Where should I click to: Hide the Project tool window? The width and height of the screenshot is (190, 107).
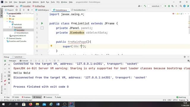tap(32, 10)
